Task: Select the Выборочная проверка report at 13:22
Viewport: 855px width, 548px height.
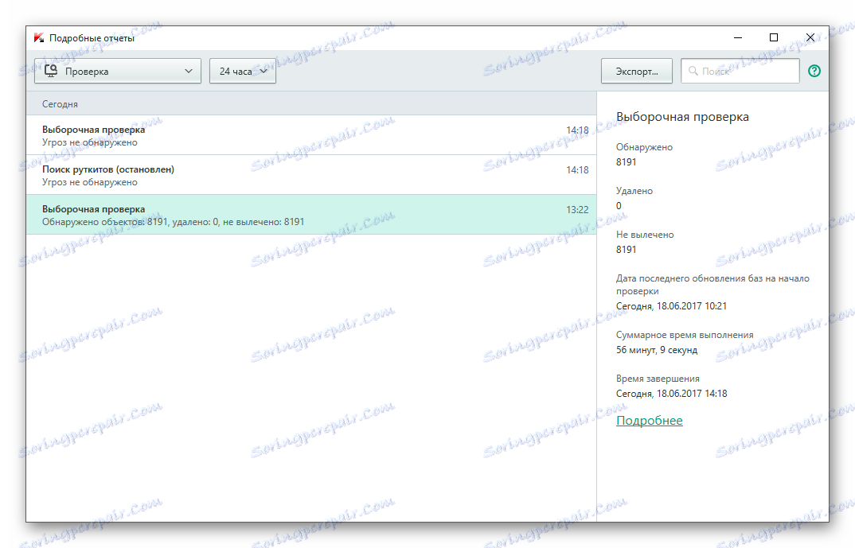Action: [x=311, y=215]
